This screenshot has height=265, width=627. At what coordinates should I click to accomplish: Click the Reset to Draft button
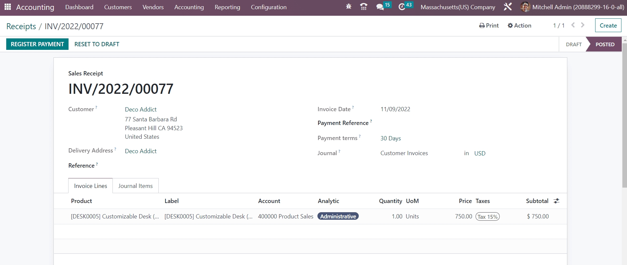tap(97, 44)
